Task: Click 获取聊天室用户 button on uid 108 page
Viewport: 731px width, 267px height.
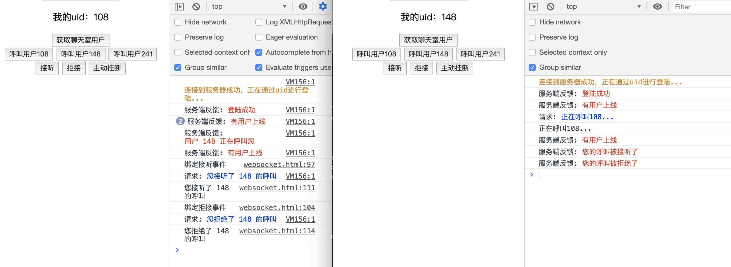Action: pyautogui.click(x=81, y=40)
